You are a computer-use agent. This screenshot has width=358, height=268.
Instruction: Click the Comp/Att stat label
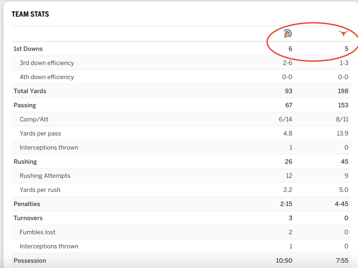coord(34,120)
